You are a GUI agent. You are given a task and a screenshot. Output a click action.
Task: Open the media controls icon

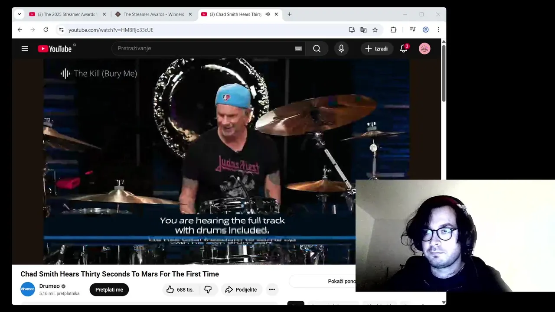pos(412,29)
